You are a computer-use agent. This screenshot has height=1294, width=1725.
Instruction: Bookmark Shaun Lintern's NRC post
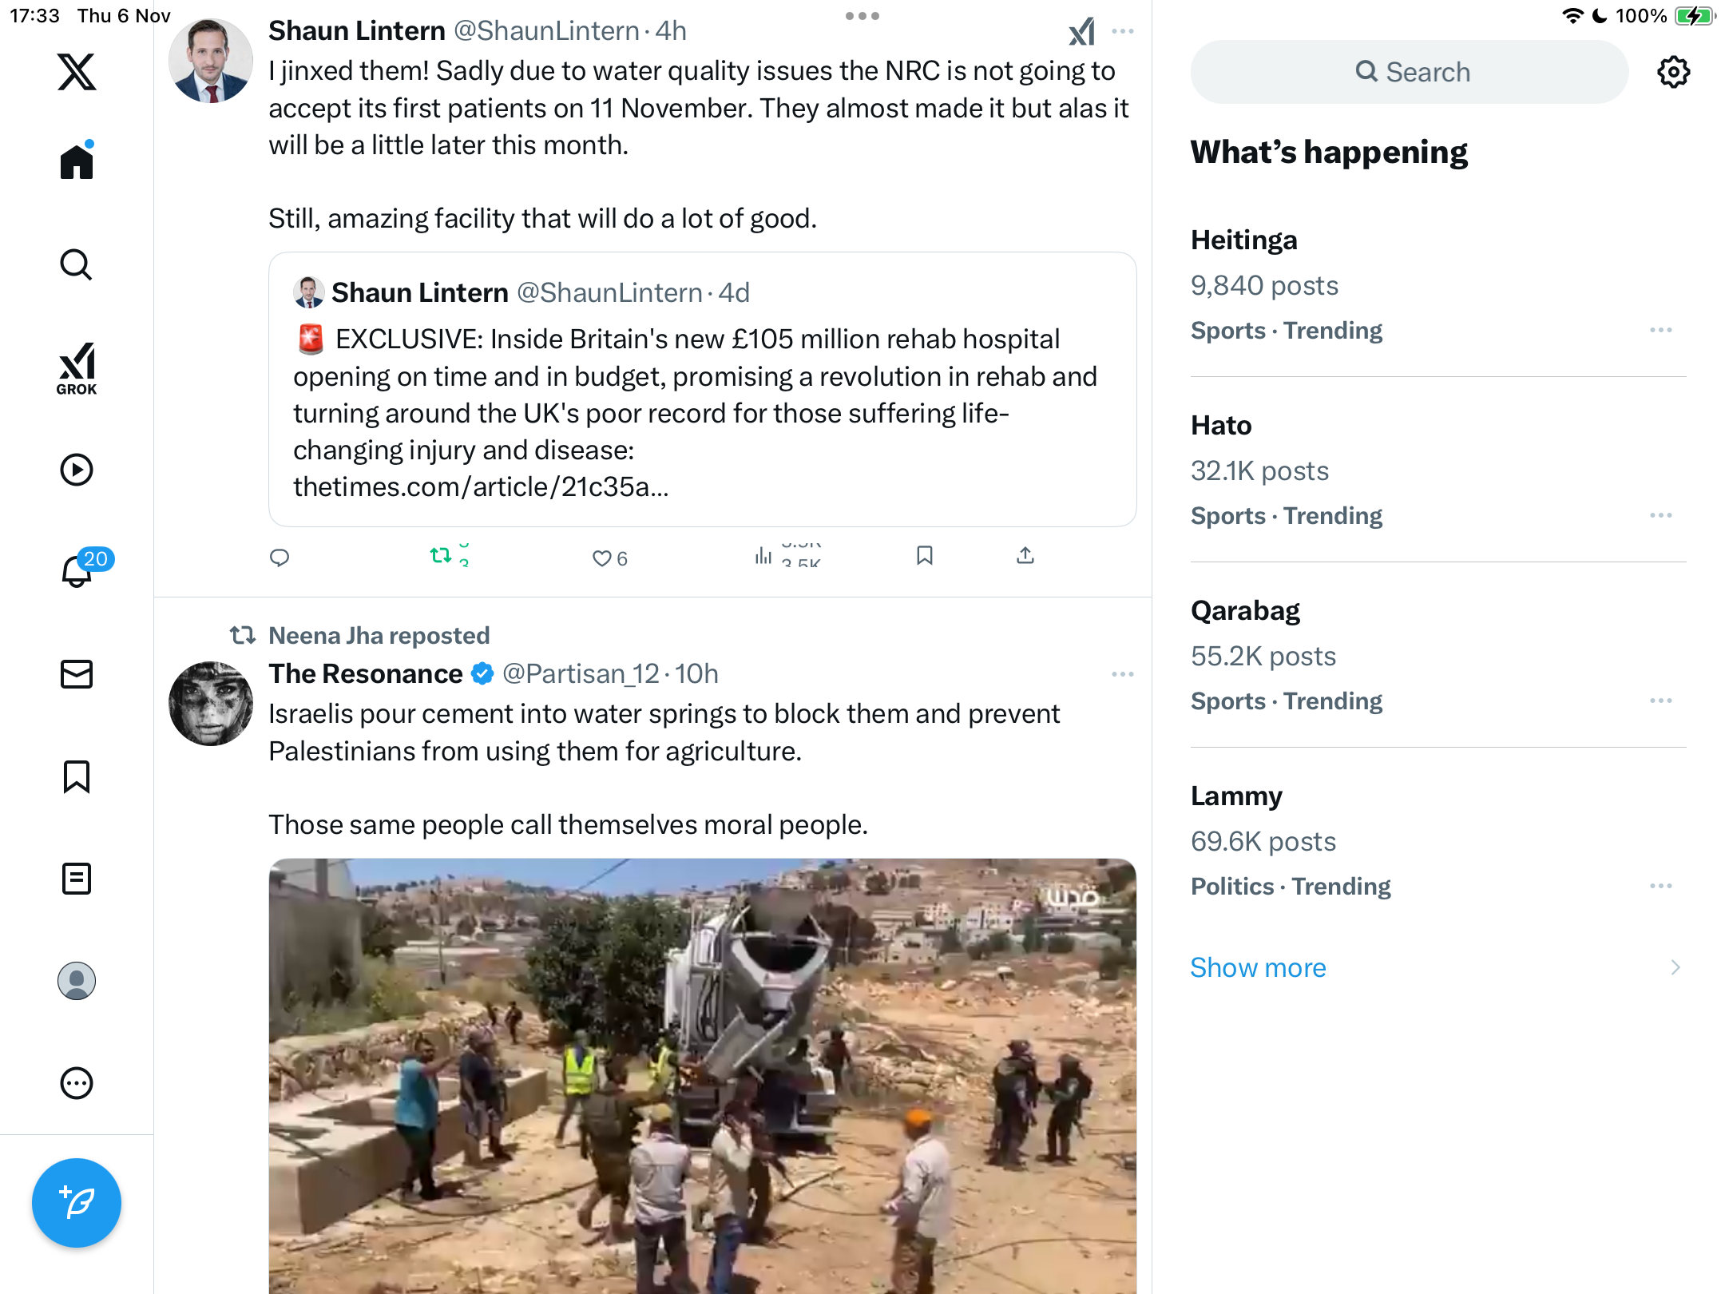[925, 556]
